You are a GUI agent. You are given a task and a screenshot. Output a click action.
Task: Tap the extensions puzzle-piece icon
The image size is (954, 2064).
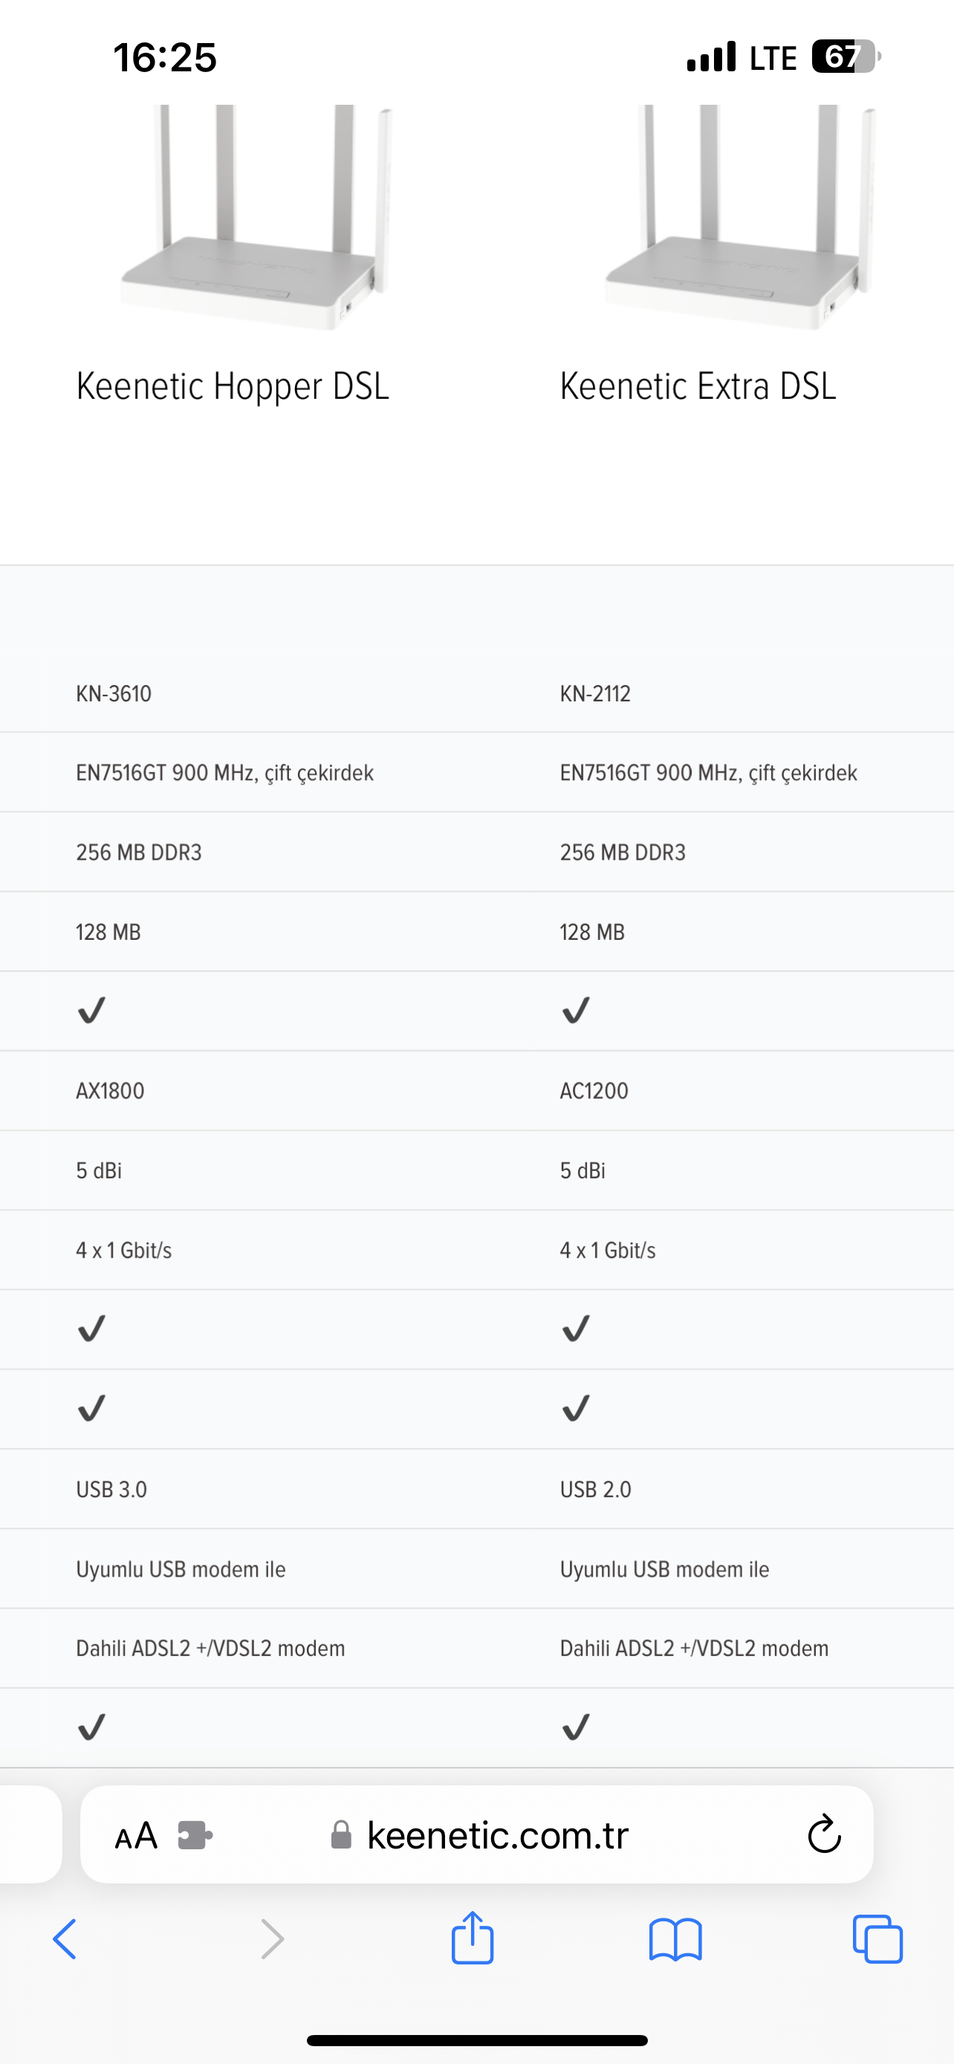195,1835
